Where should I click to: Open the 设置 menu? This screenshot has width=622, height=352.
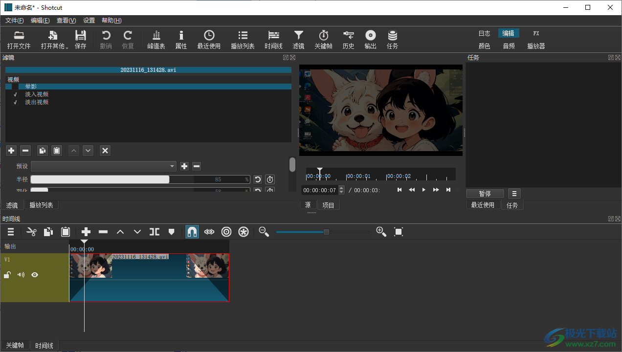(89, 21)
